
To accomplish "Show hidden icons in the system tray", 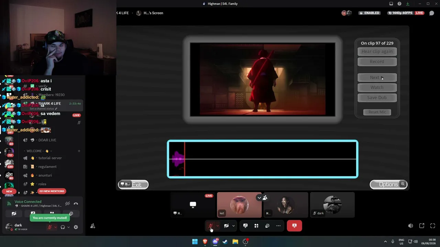I will 385,242.
